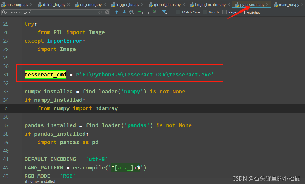
Task: Click the 'utf-8' string on line 41
Action: click(97, 159)
